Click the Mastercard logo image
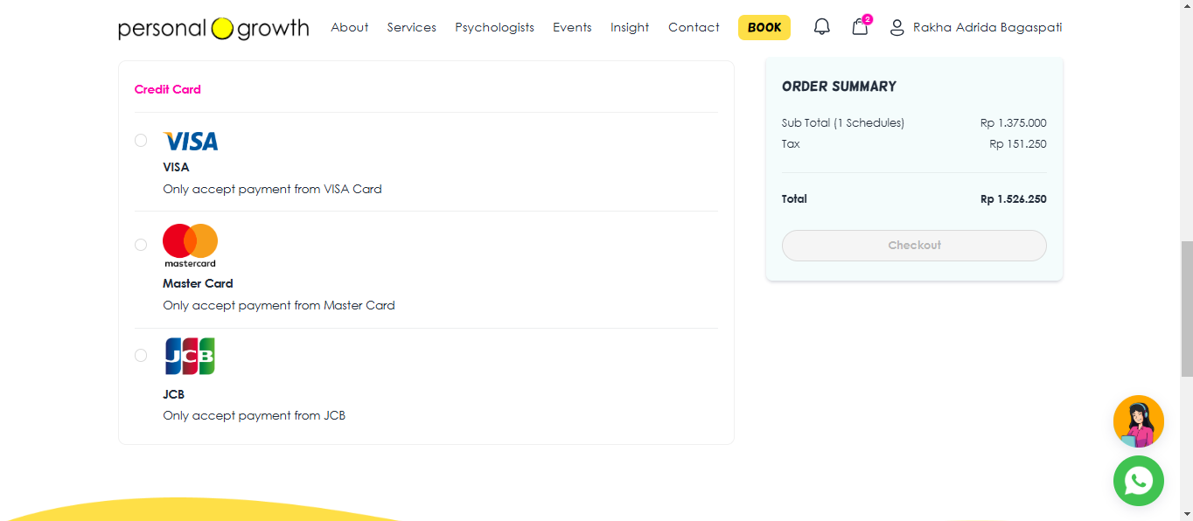This screenshot has width=1193, height=521. click(x=190, y=246)
